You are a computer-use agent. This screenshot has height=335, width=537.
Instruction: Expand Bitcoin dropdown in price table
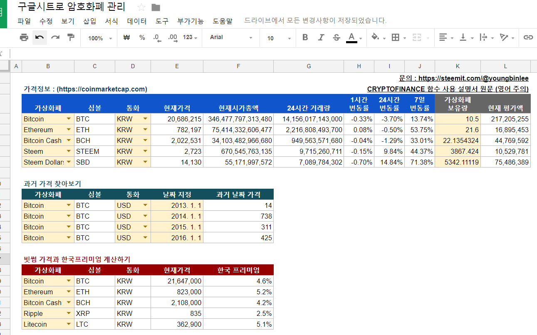69,119
